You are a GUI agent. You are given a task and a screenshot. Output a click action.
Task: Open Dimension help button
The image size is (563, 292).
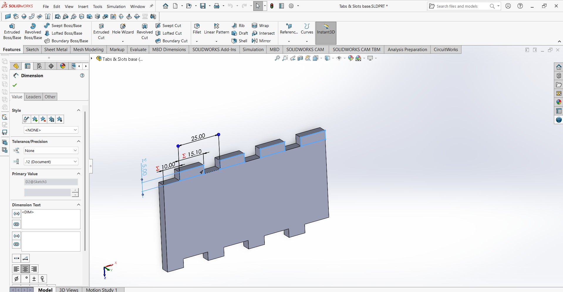click(82, 75)
